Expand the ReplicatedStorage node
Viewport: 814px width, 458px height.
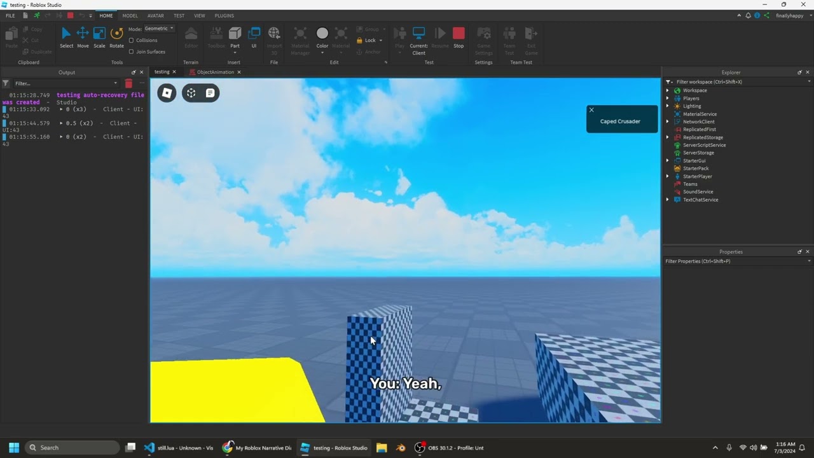tap(668, 137)
